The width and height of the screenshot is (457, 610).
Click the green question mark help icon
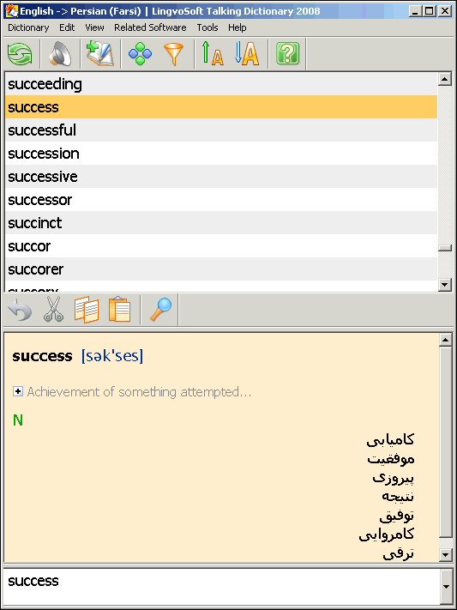pyautogui.click(x=287, y=54)
